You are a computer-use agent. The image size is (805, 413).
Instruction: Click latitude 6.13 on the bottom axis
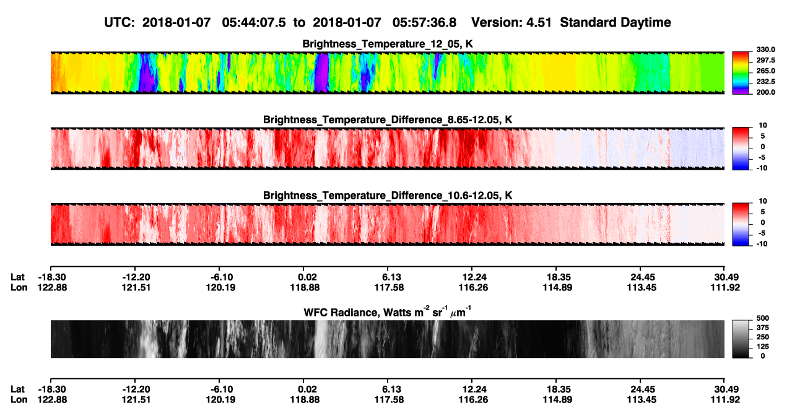pyautogui.click(x=388, y=389)
